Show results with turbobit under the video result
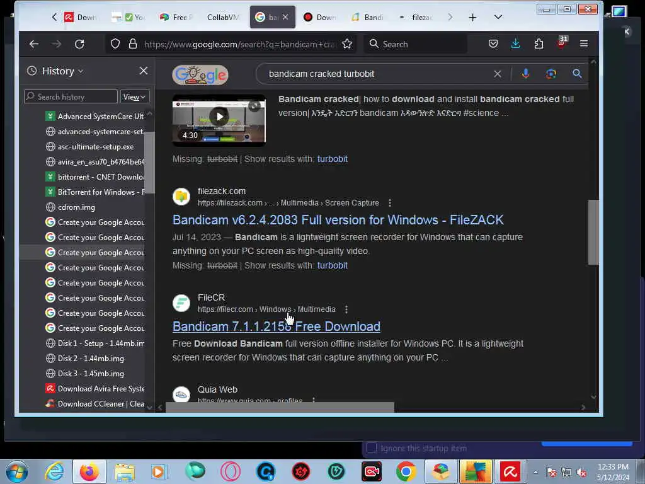Screen dimensions: 645x484 (333, 159)
